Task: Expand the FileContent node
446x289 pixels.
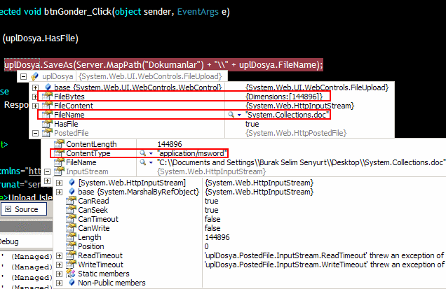Action: click(x=35, y=105)
